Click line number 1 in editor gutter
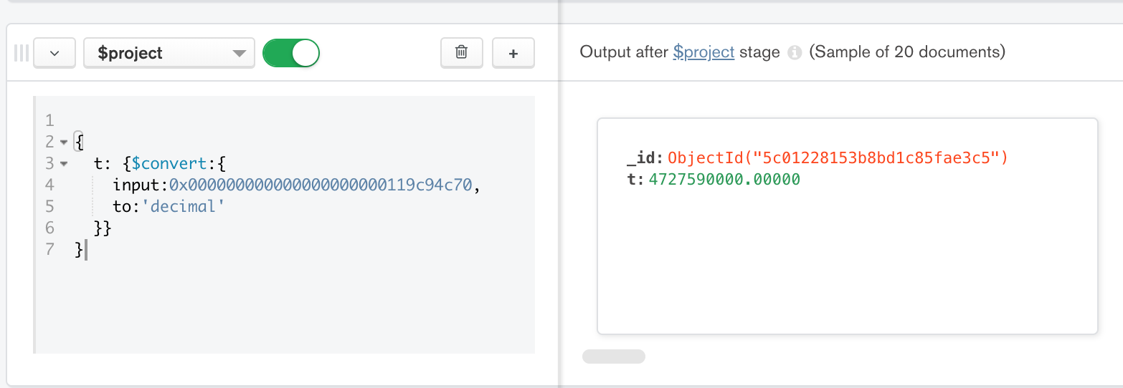 49,120
